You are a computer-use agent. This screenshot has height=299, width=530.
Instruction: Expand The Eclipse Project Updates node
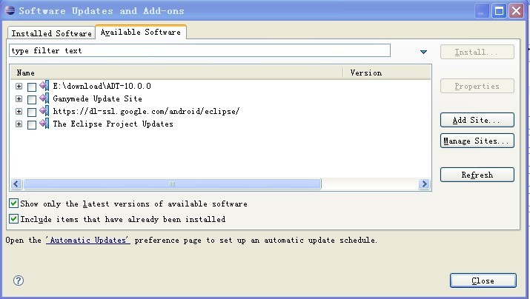(x=19, y=124)
